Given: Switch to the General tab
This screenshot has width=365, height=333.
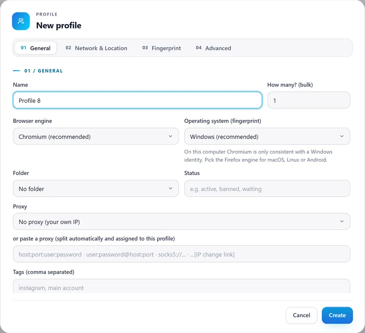Looking at the screenshot, I should click(36, 48).
